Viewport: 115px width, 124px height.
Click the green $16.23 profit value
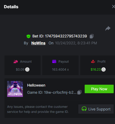pyautogui.click(x=95, y=70)
